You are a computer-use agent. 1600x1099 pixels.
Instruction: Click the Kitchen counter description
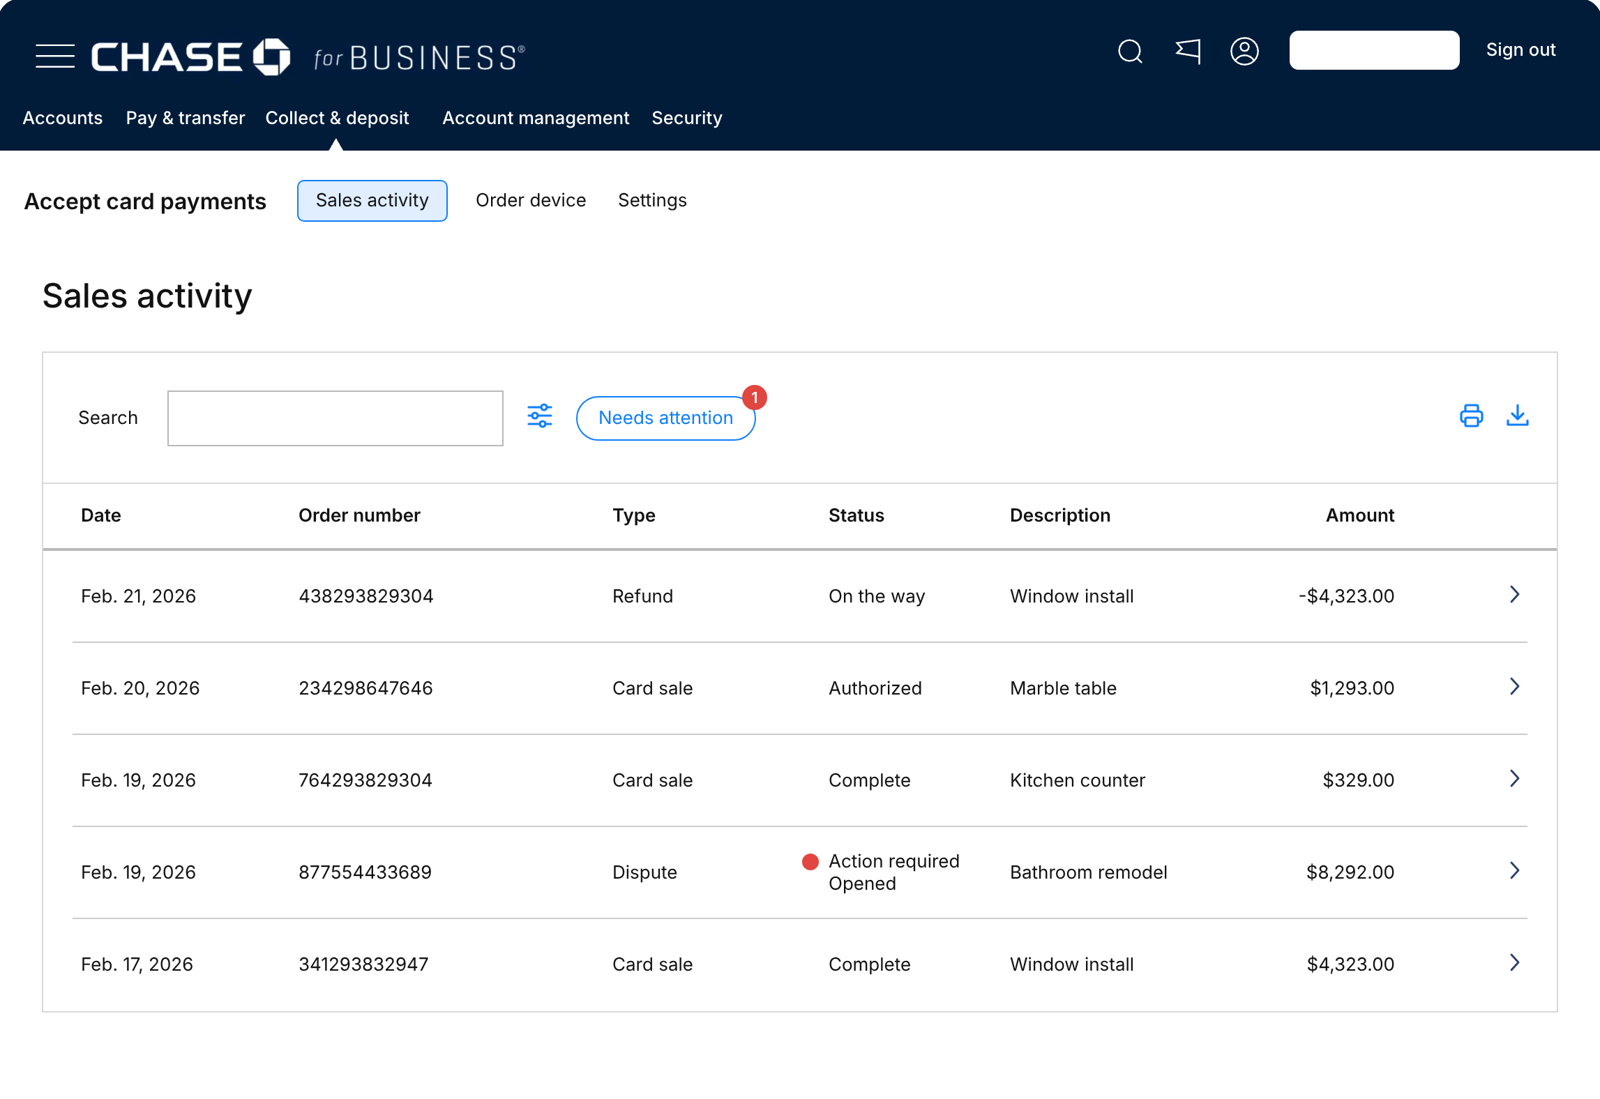point(1078,780)
